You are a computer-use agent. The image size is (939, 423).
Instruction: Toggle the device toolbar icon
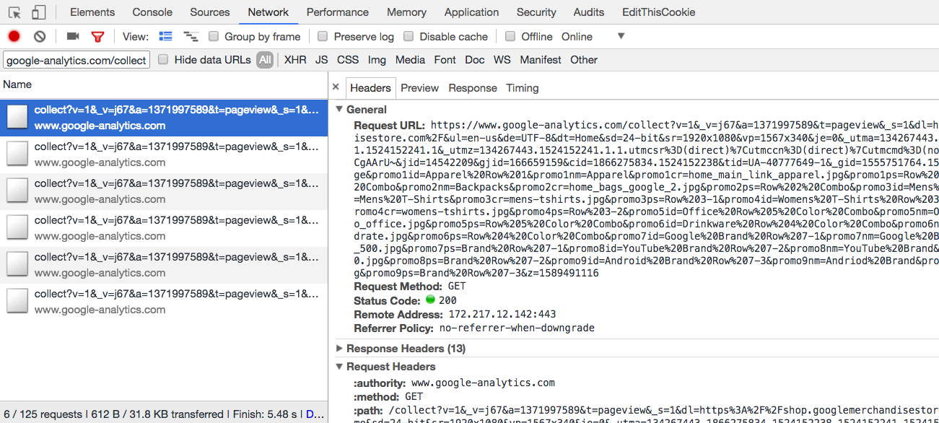39,12
